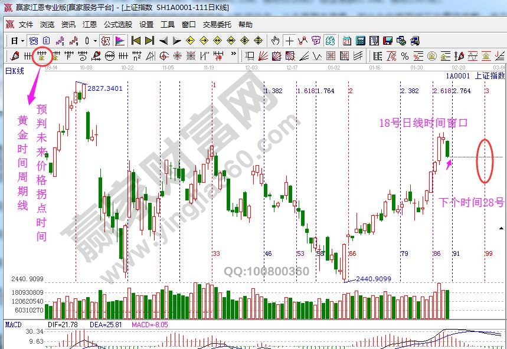Jump to the first bar arrow
The image size is (507, 349).
pos(136,41)
